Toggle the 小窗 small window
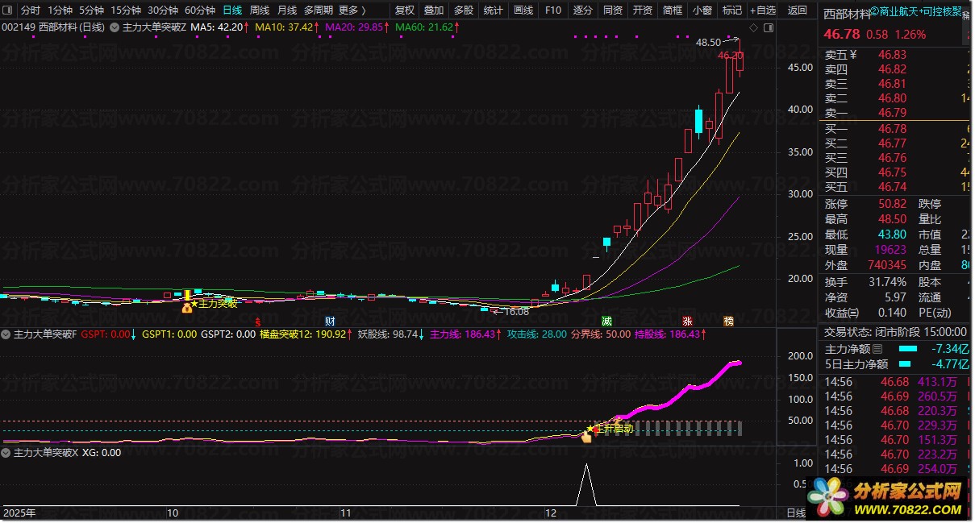The width and height of the screenshot is (975, 523). click(702, 10)
